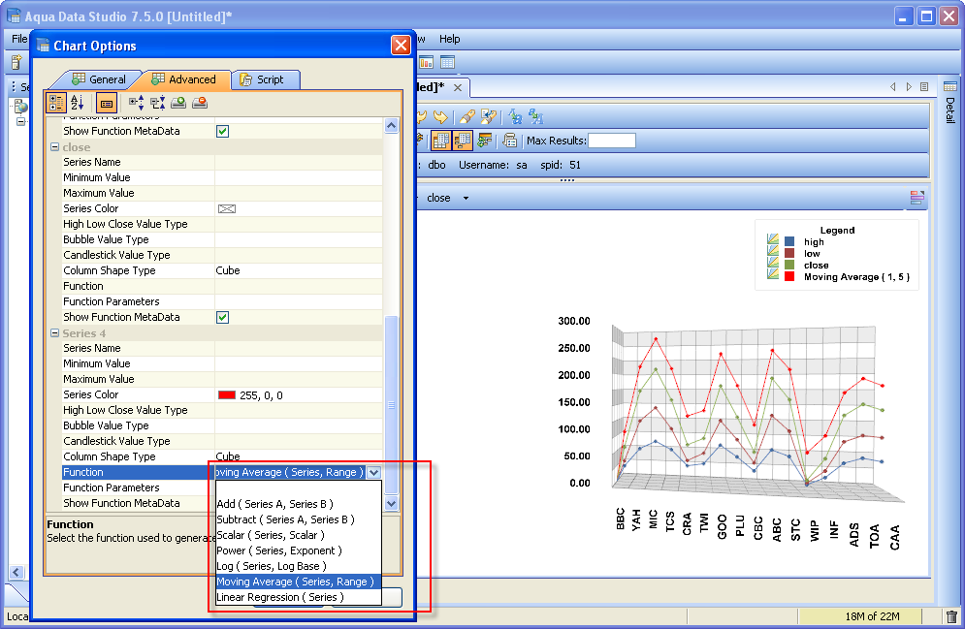Open the Detail panel icon on right sidebar
The width and height of the screenshot is (965, 629).
coord(950,86)
